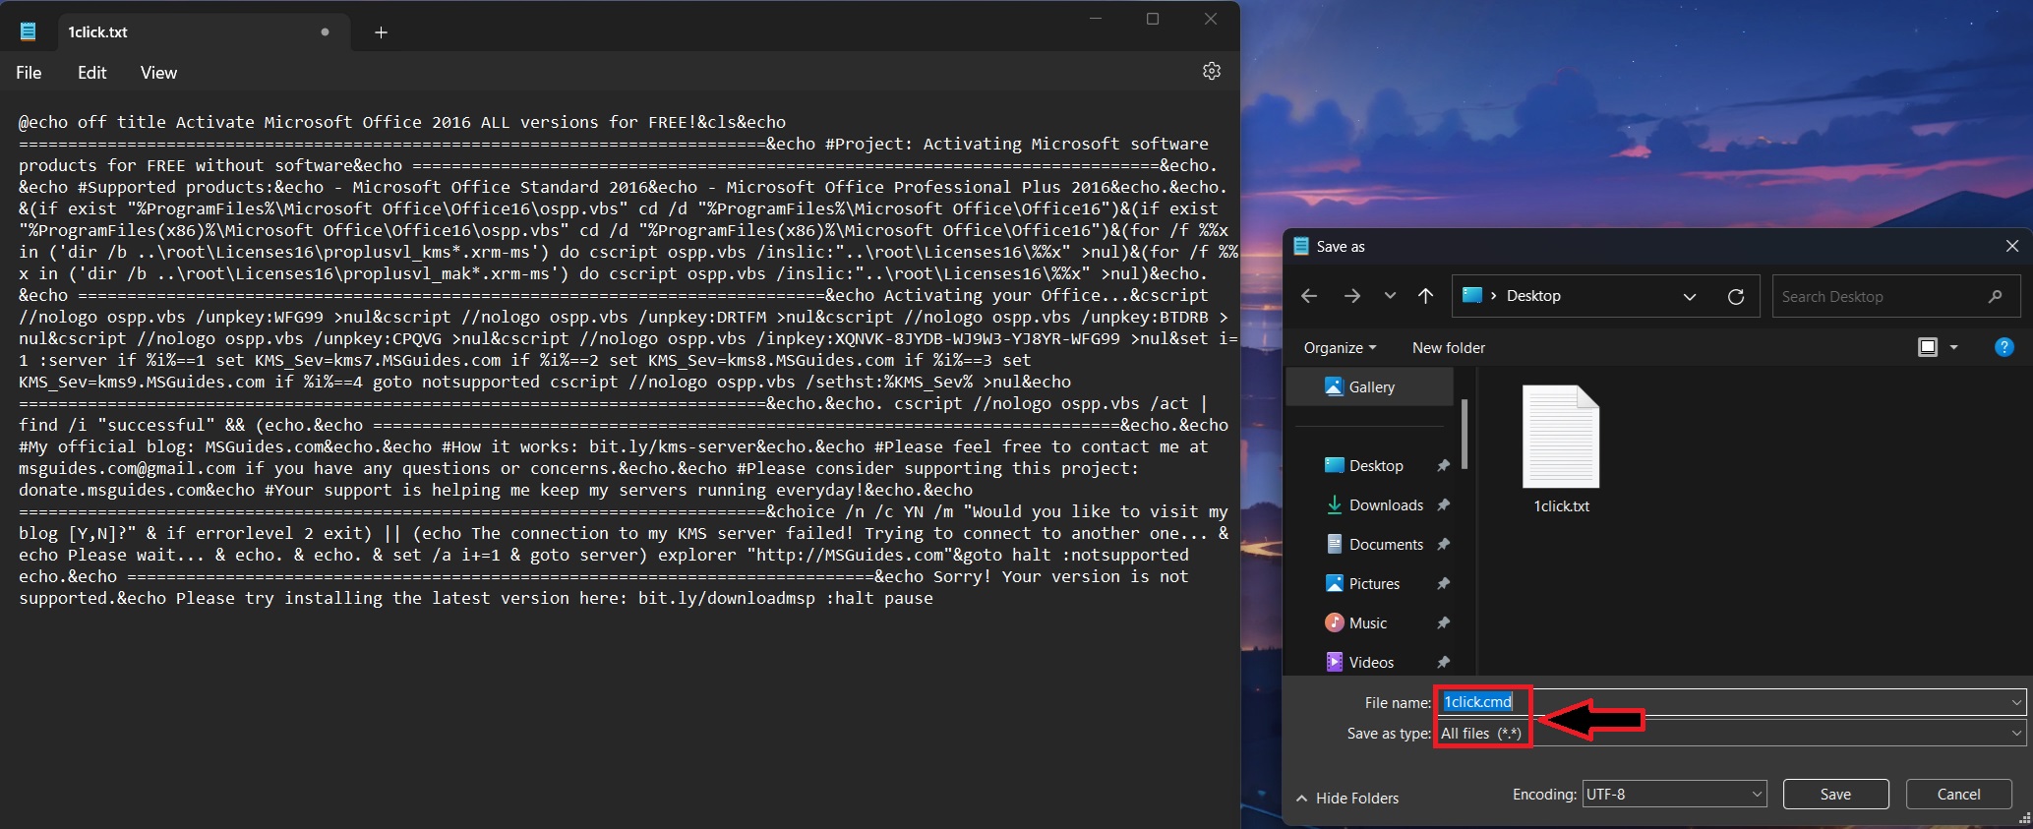Image resolution: width=2033 pixels, height=829 pixels.
Task: Add a new Notepad tab
Action: [x=381, y=32]
